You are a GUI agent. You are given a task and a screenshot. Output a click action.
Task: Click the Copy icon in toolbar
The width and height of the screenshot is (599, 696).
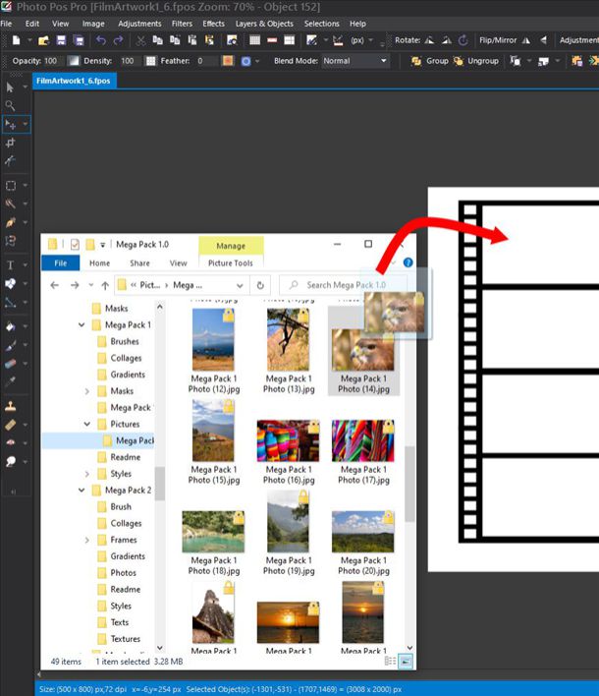tap(157, 40)
